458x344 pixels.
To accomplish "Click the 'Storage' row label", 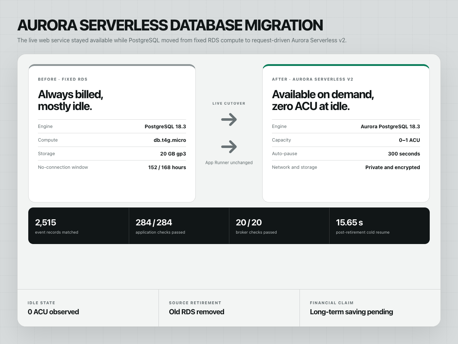I will click(x=47, y=154).
